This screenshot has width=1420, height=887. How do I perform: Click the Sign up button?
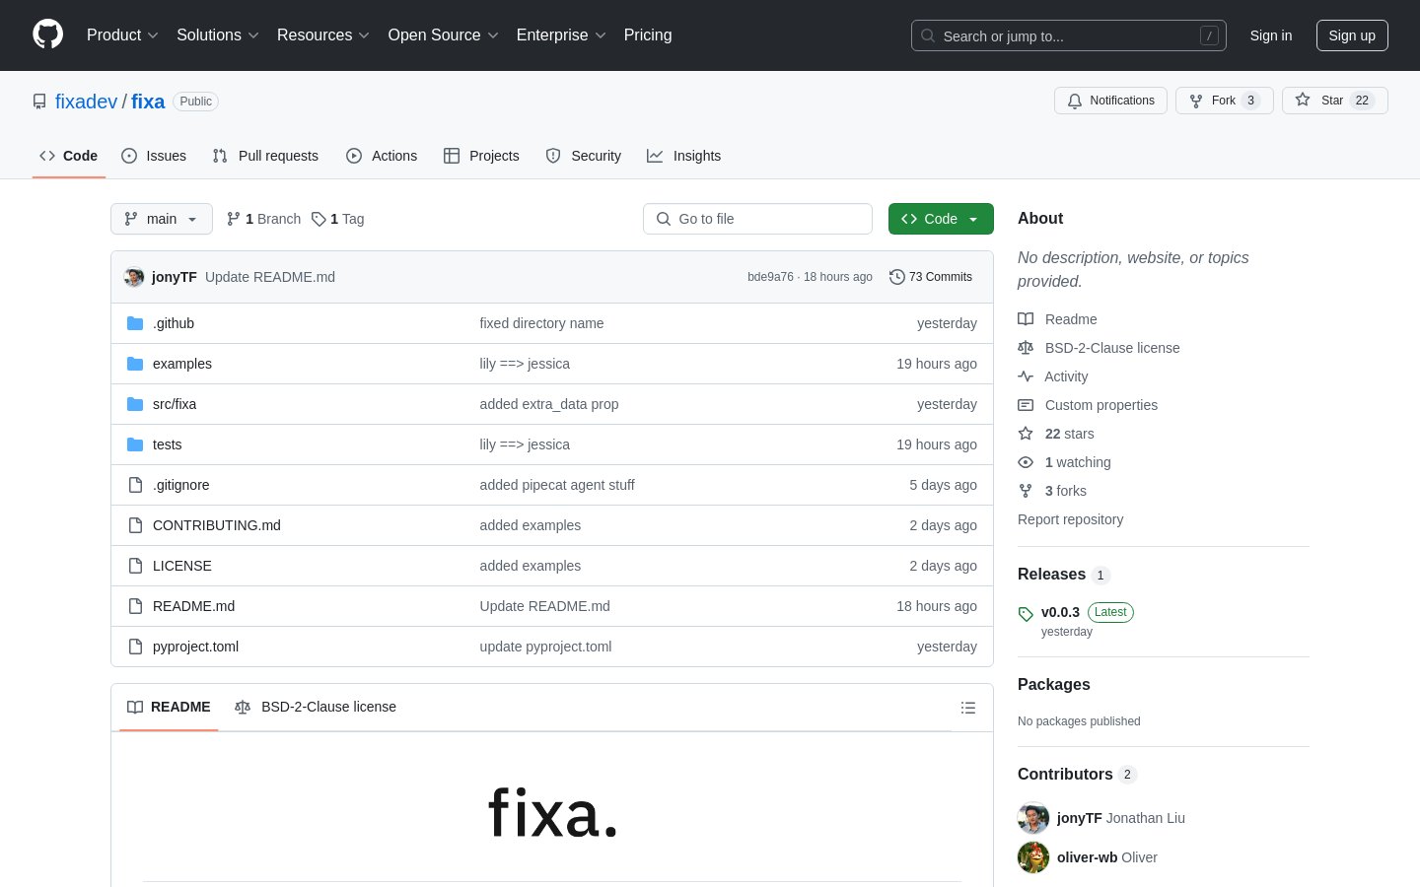click(1352, 35)
